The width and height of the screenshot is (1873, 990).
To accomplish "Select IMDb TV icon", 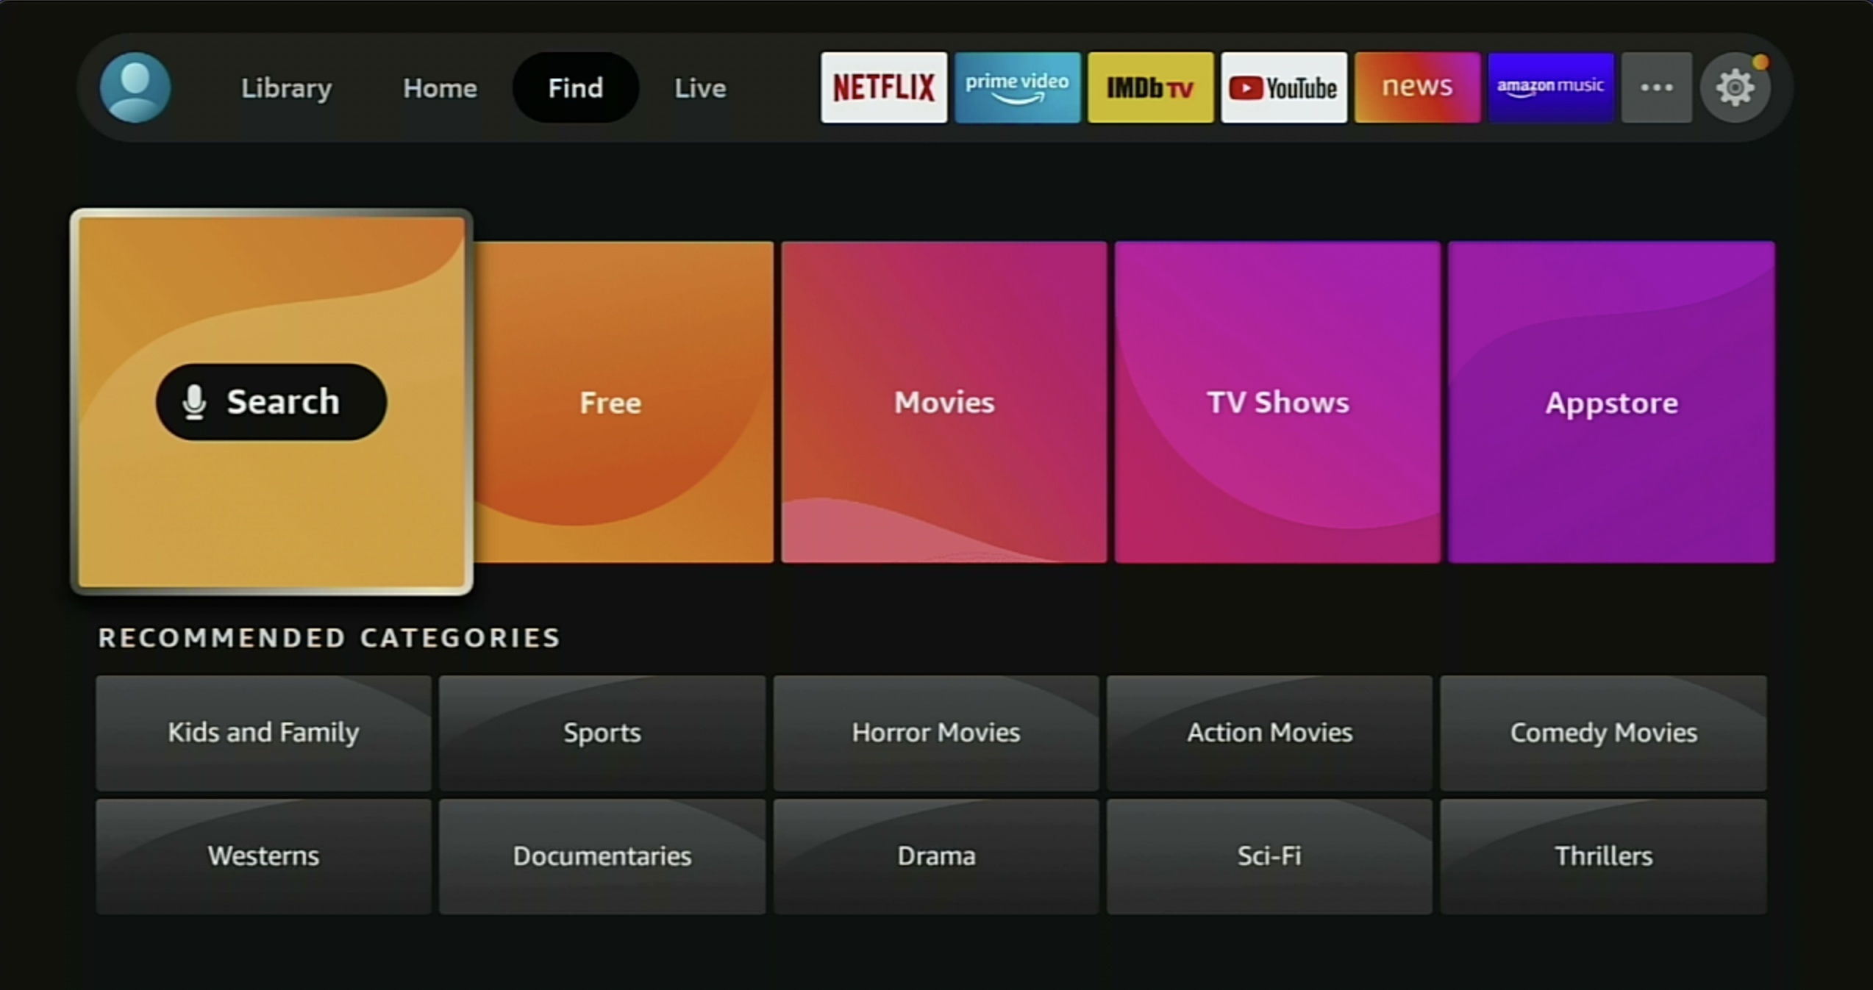I will [1149, 88].
